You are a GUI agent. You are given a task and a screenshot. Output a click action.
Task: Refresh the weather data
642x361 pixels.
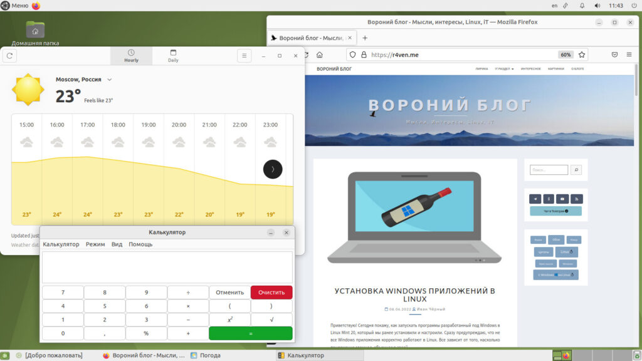[9, 56]
